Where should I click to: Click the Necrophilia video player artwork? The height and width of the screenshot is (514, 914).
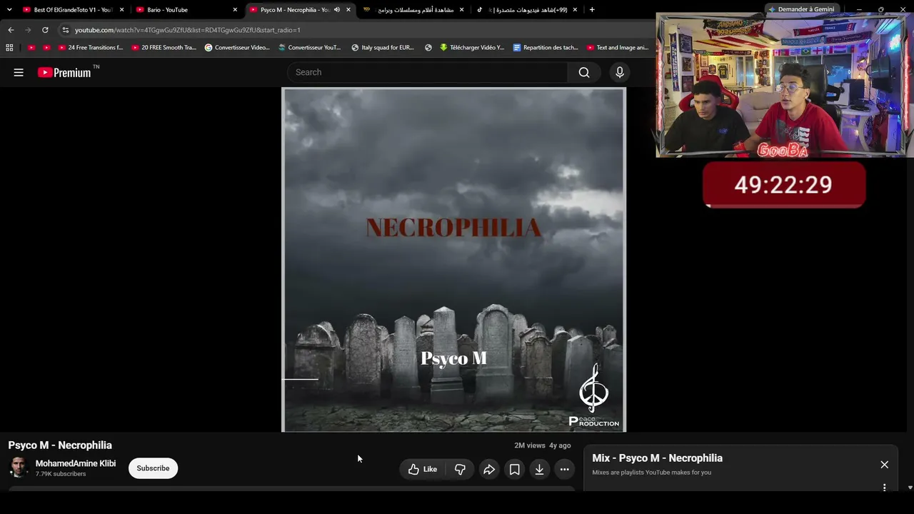(x=453, y=260)
